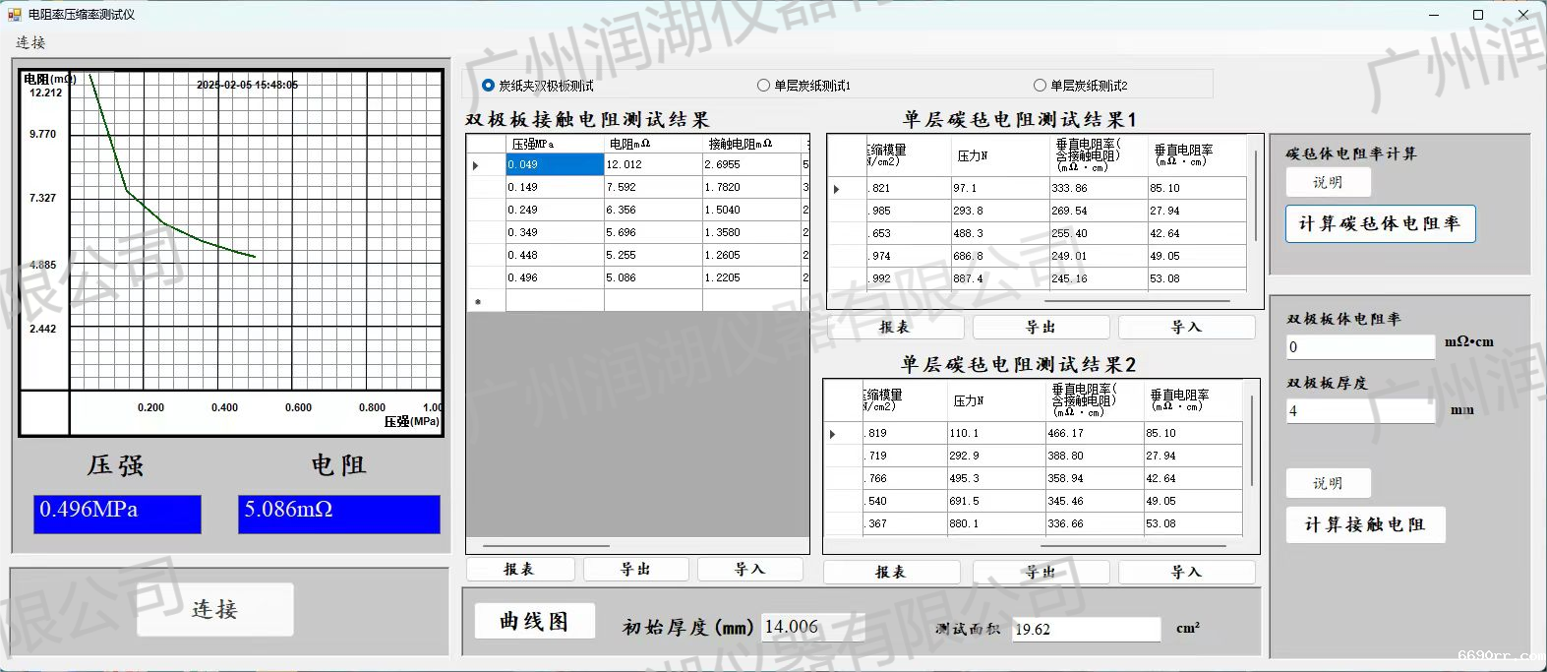The image size is (1547, 672).
Task: Click 导入 under 单层碳毡电阻测试结果1 table
Action: (1186, 328)
